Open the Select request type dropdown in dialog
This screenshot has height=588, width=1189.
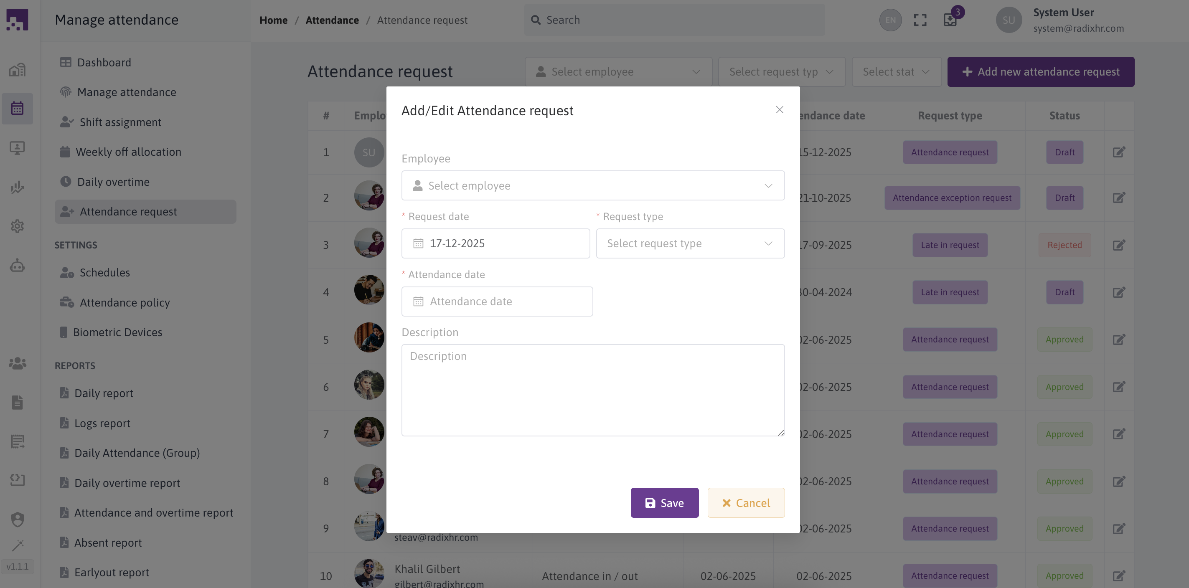pyautogui.click(x=690, y=243)
